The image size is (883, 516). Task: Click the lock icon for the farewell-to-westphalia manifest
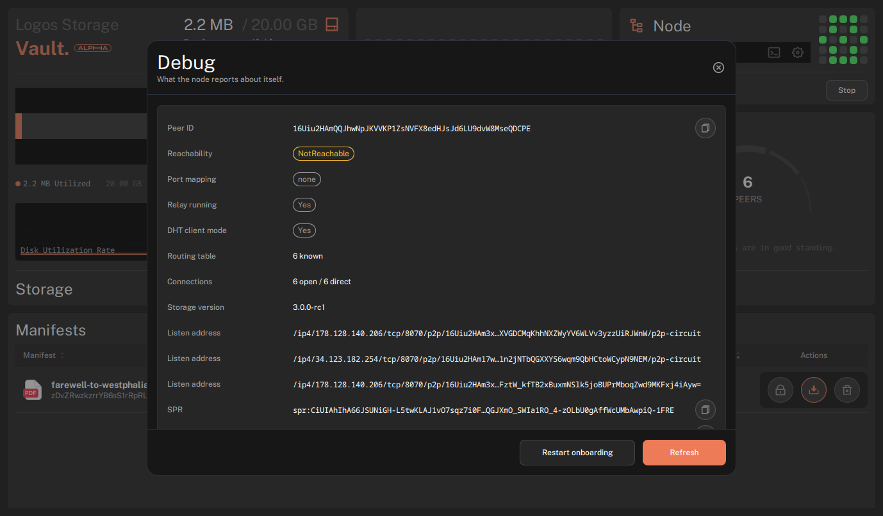780,389
